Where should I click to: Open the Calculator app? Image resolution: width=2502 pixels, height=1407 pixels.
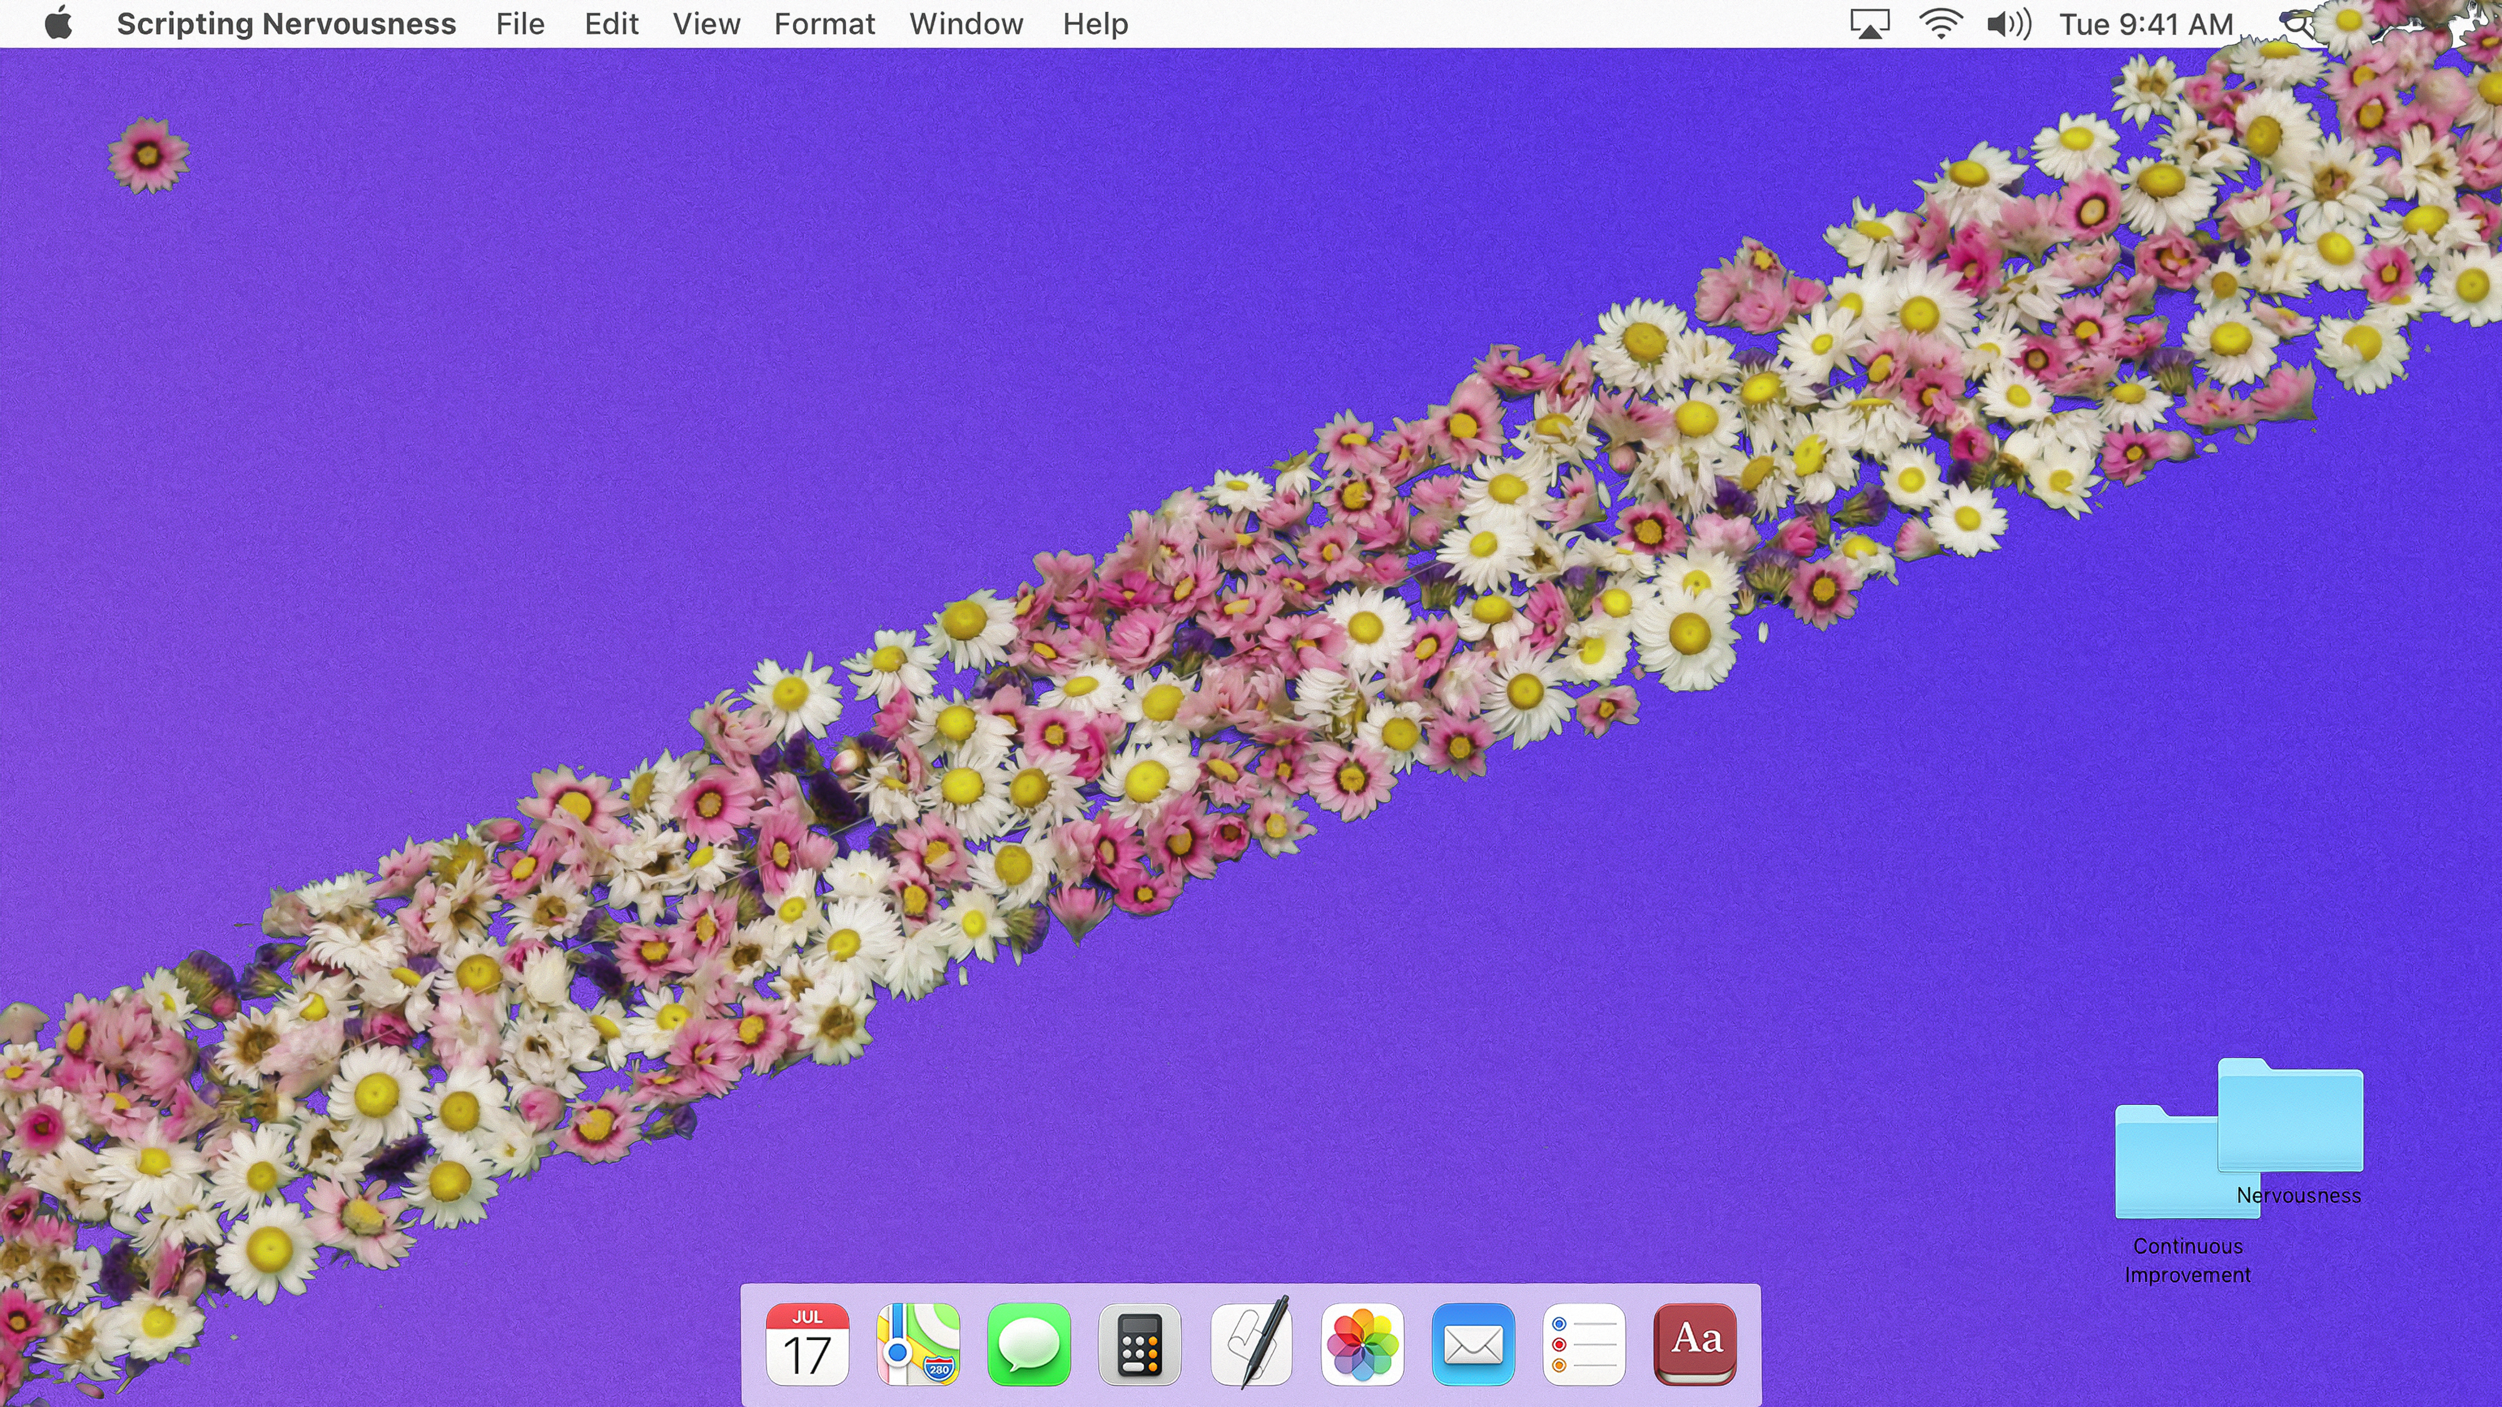pos(1139,1345)
